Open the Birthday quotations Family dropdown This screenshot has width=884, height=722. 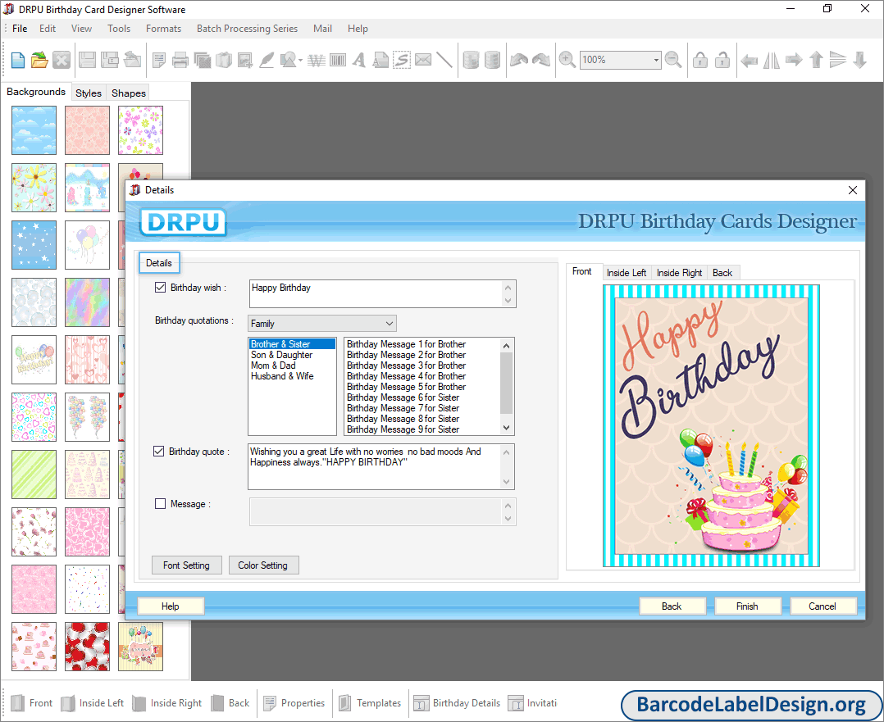(x=322, y=324)
